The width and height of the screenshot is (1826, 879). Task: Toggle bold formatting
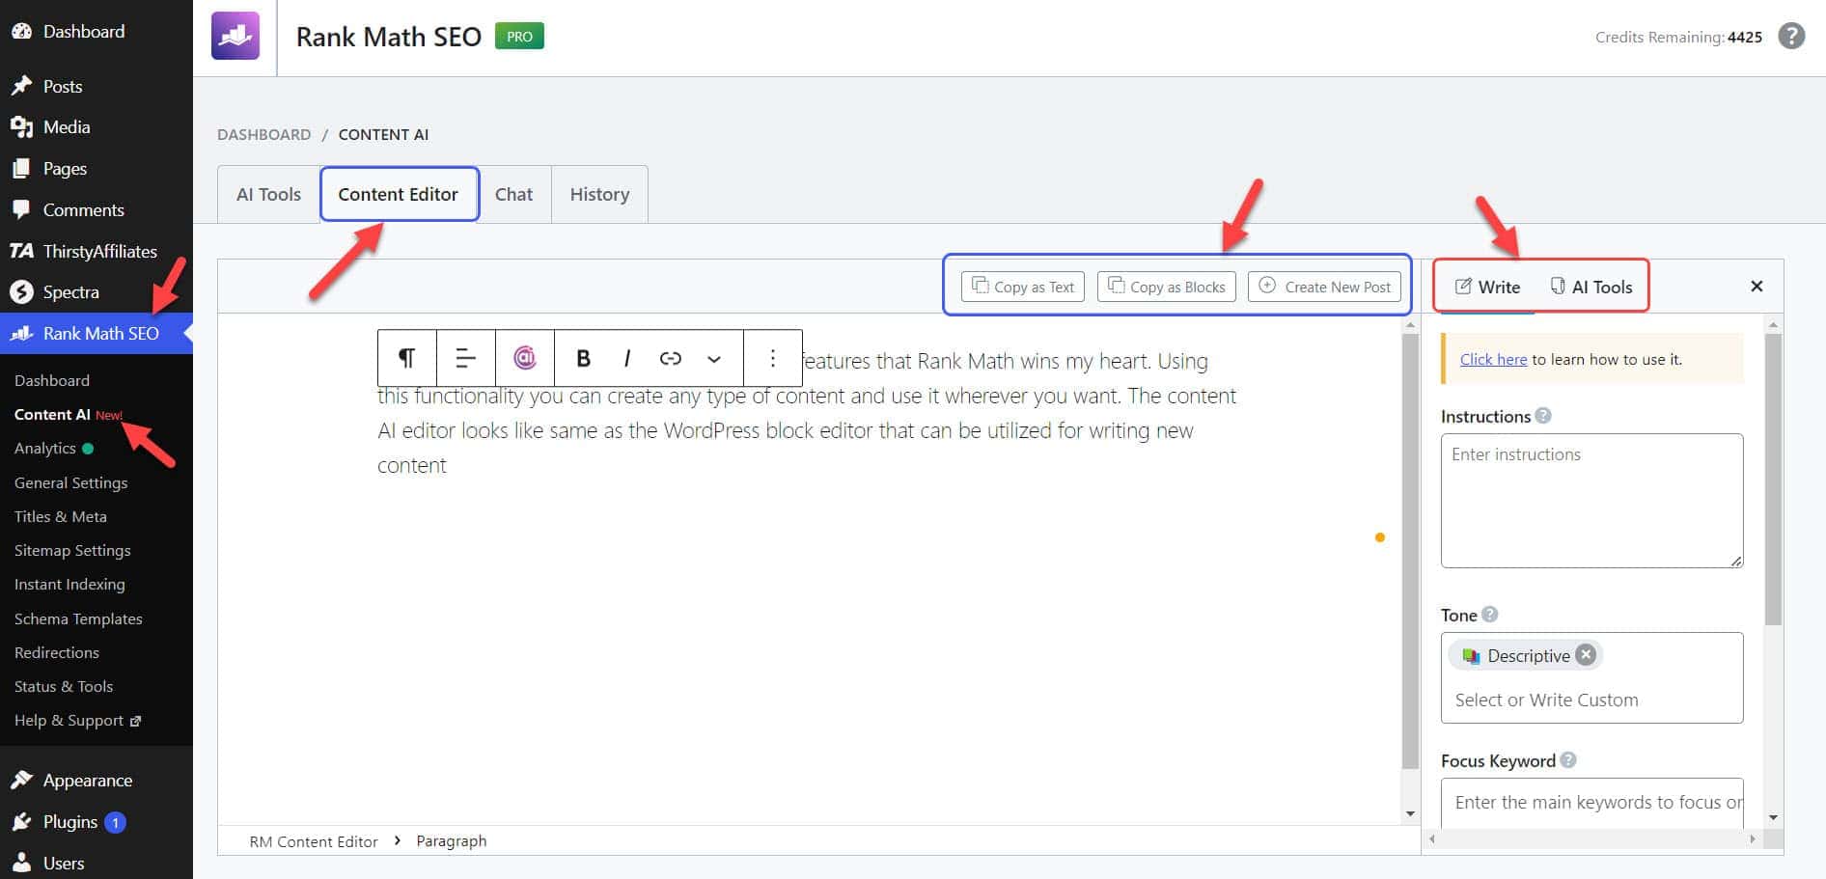583,358
